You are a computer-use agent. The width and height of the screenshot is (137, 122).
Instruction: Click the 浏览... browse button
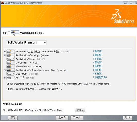[80, 110]
